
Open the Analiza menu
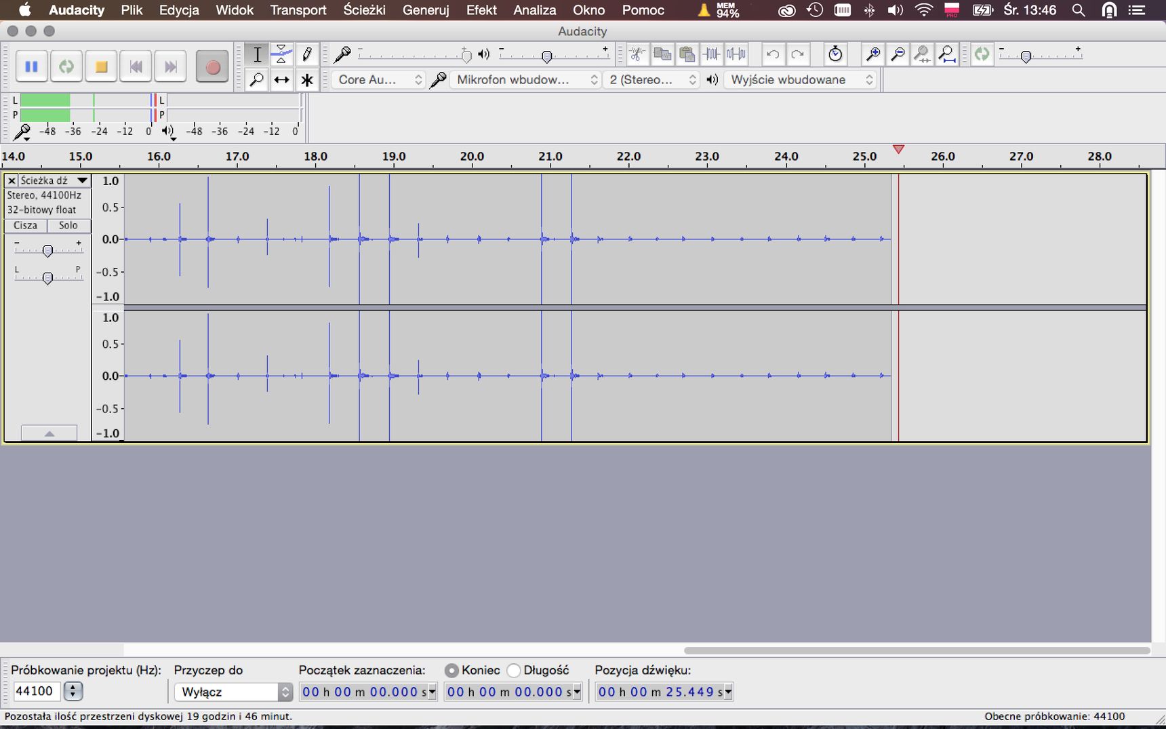(x=534, y=10)
